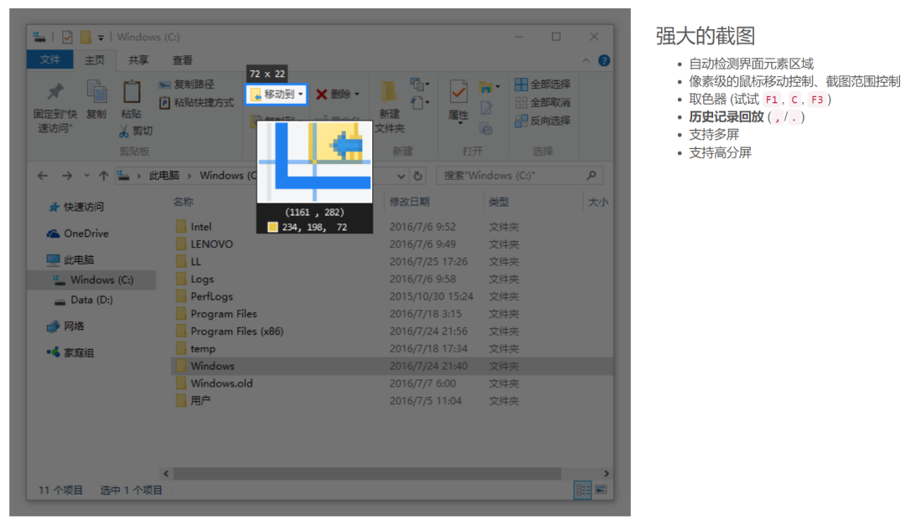Click Copy path (复制路径) in the ribbon
905x529 pixels.
point(186,85)
